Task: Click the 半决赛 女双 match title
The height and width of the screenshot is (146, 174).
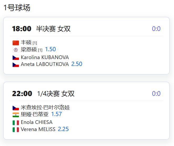Action: (53, 29)
